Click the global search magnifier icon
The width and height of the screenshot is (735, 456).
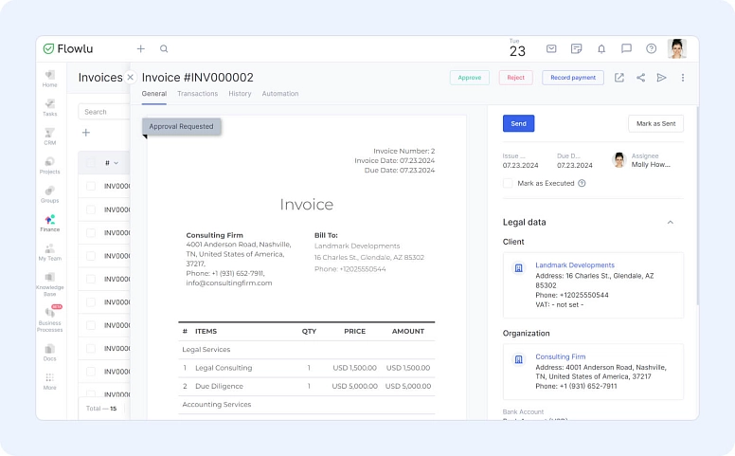pyautogui.click(x=164, y=49)
